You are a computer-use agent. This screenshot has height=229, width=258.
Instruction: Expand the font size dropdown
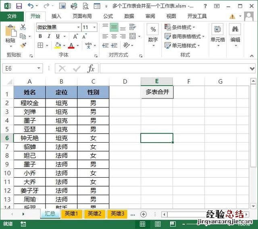(x=96, y=27)
